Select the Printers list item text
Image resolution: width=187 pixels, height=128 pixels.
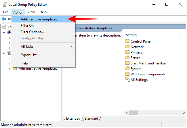coord(136,52)
